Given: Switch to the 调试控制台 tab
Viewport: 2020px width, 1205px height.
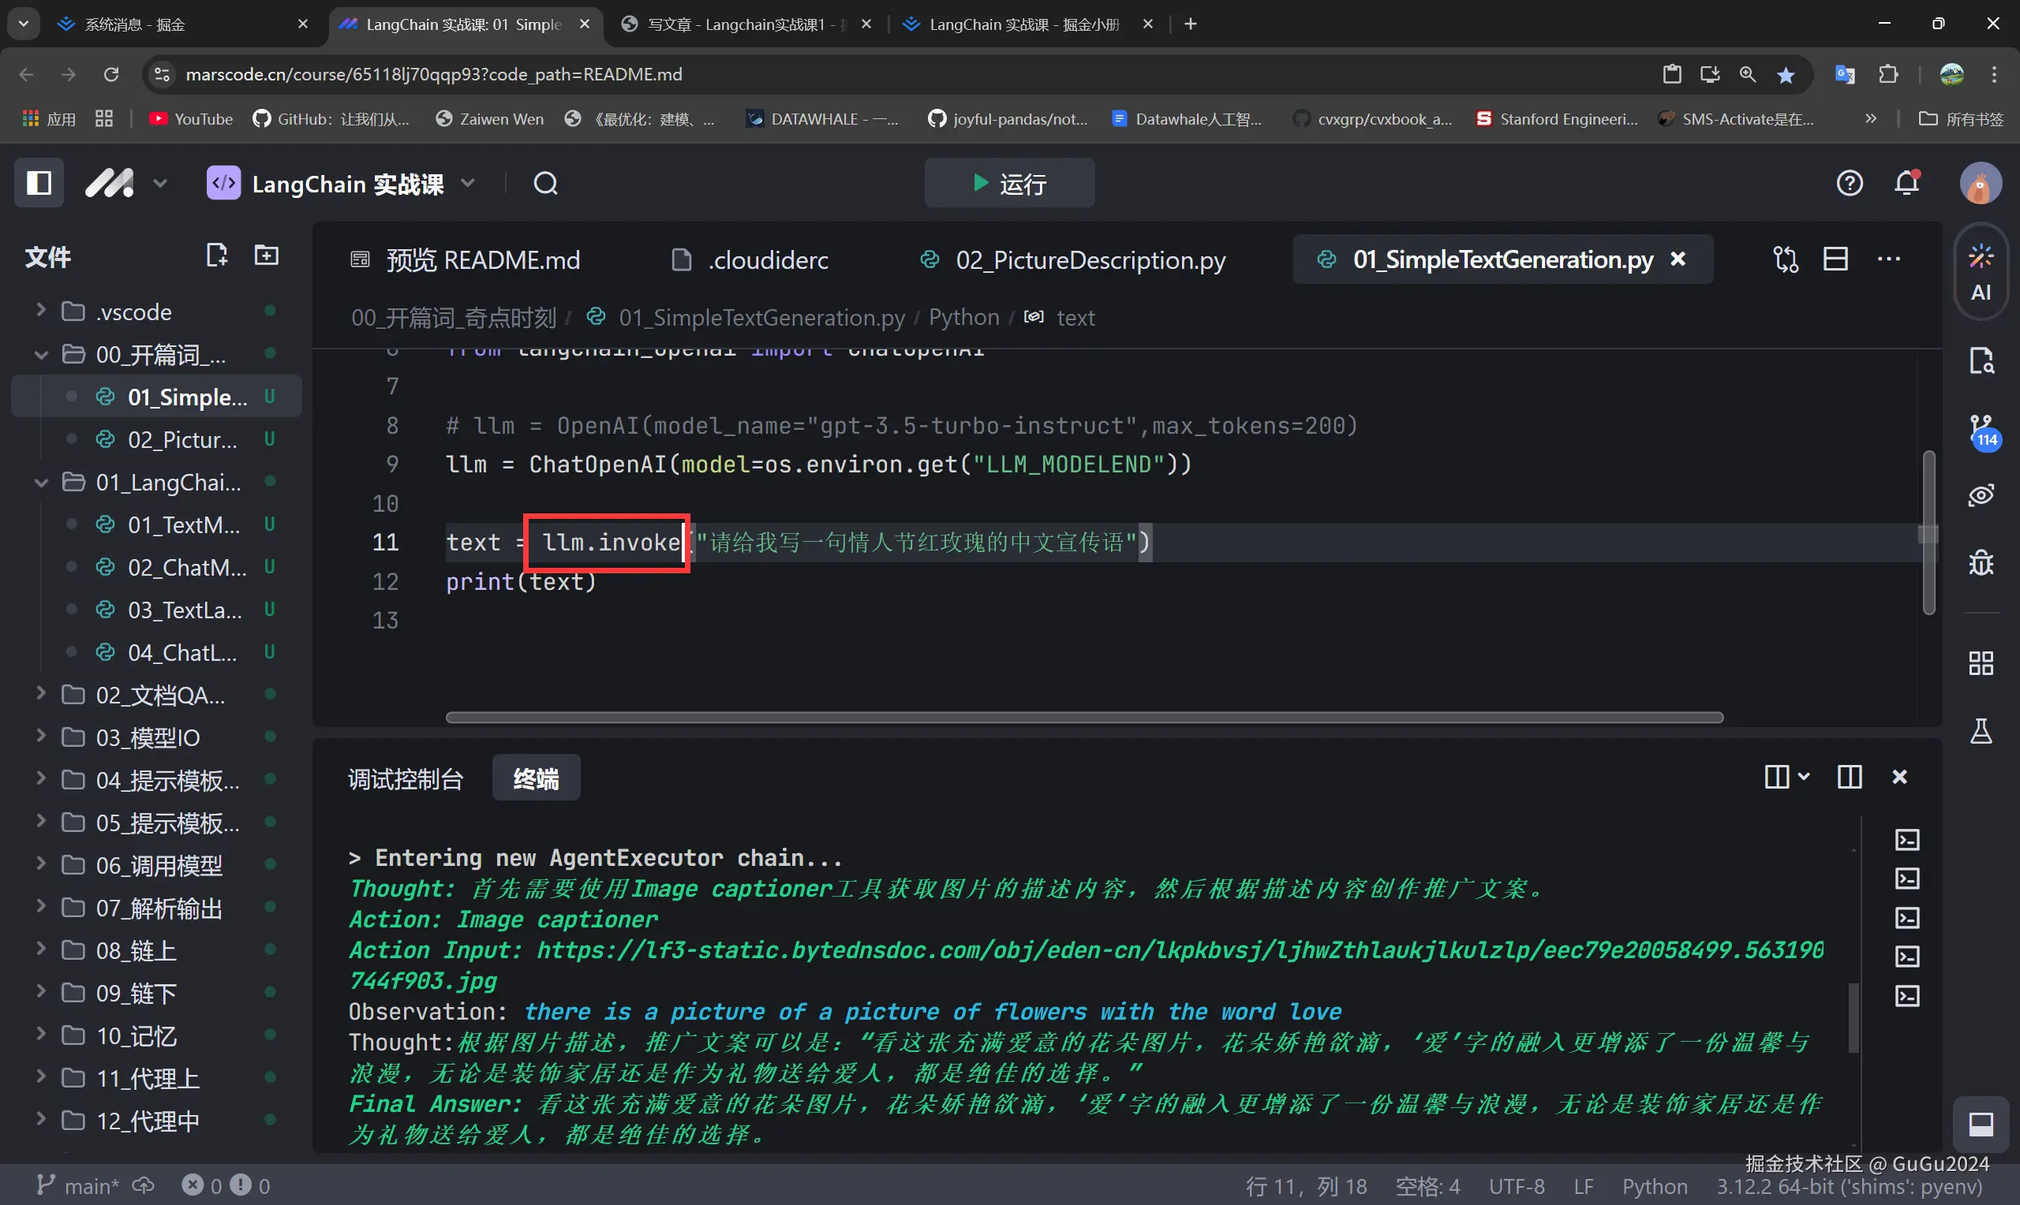Looking at the screenshot, I should tap(405, 778).
